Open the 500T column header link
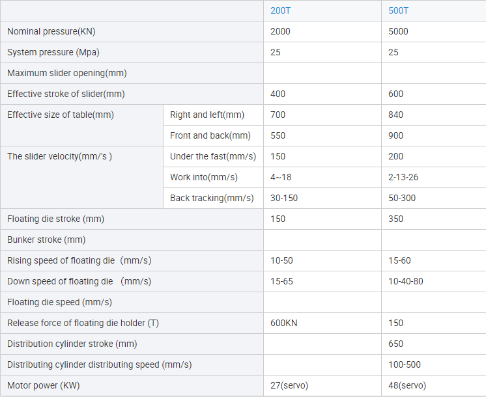This screenshot has width=486, height=397. pyautogui.click(x=398, y=11)
